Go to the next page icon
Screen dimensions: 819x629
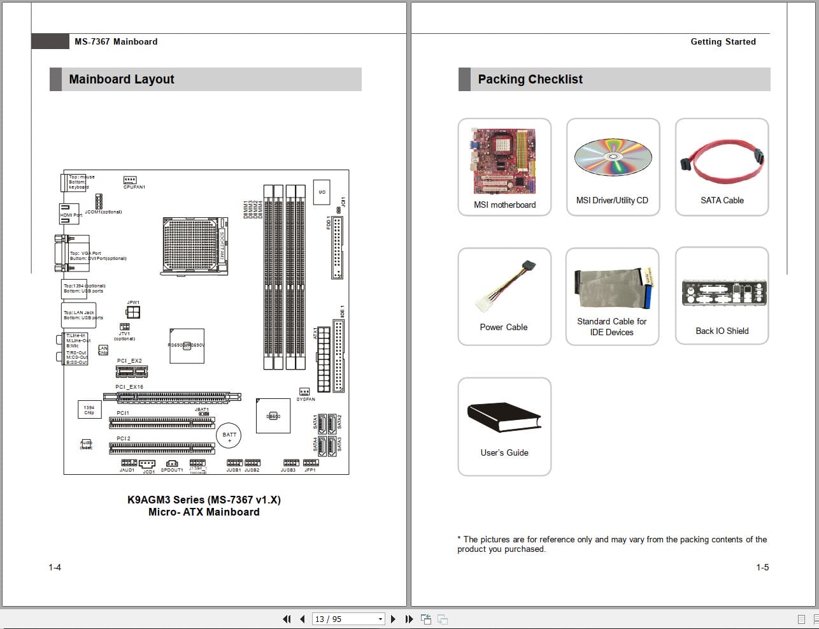pyautogui.click(x=394, y=619)
